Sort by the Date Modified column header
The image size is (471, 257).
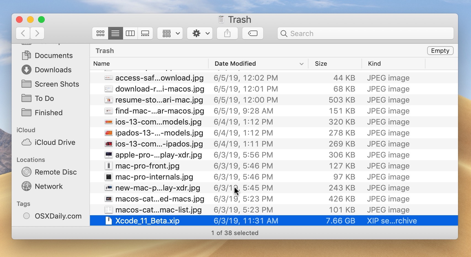pos(235,63)
